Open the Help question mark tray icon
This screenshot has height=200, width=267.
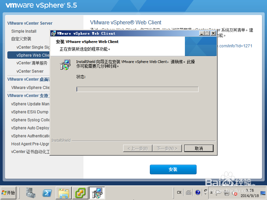tap(197, 193)
